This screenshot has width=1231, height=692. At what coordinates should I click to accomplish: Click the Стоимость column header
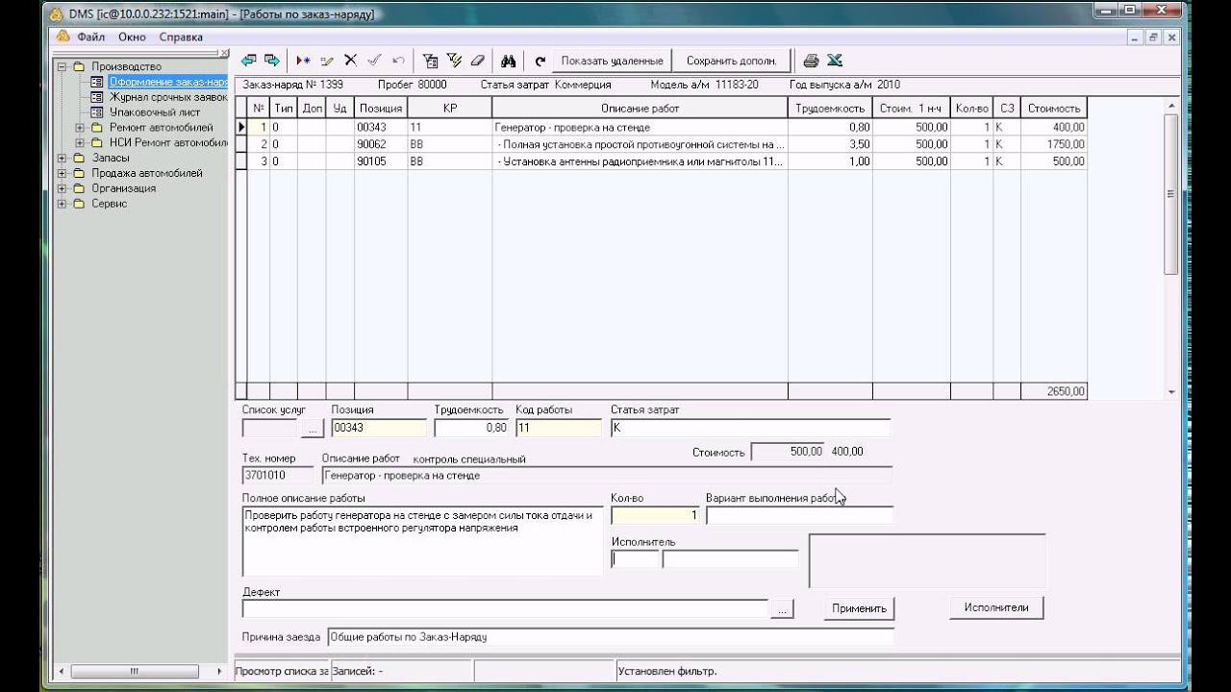click(1054, 109)
